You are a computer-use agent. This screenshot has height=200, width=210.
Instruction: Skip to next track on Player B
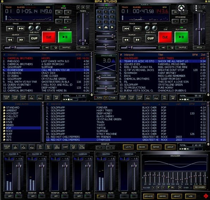tap(137, 29)
